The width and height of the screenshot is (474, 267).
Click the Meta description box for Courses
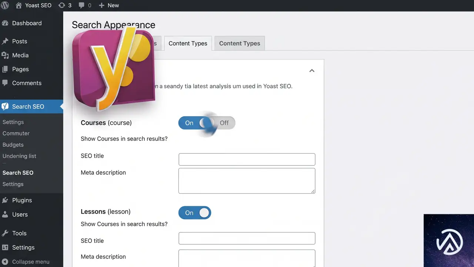pos(247,181)
